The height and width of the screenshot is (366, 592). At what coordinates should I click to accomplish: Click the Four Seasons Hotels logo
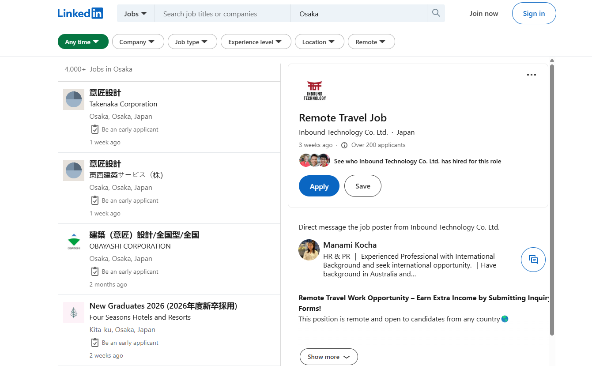(74, 312)
